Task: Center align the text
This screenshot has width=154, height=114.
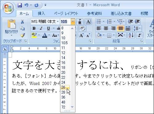Action: click(106, 28)
